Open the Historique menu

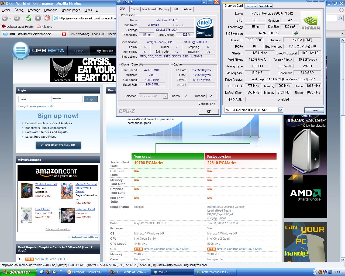pos(51,10)
